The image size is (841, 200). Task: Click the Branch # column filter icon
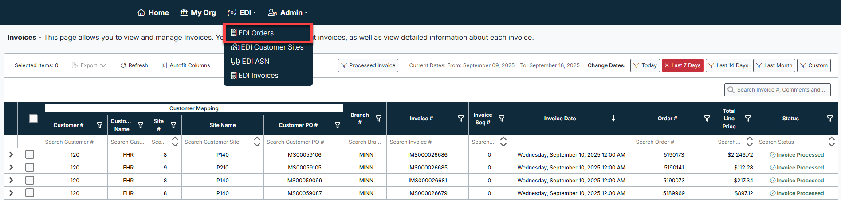(379, 119)
